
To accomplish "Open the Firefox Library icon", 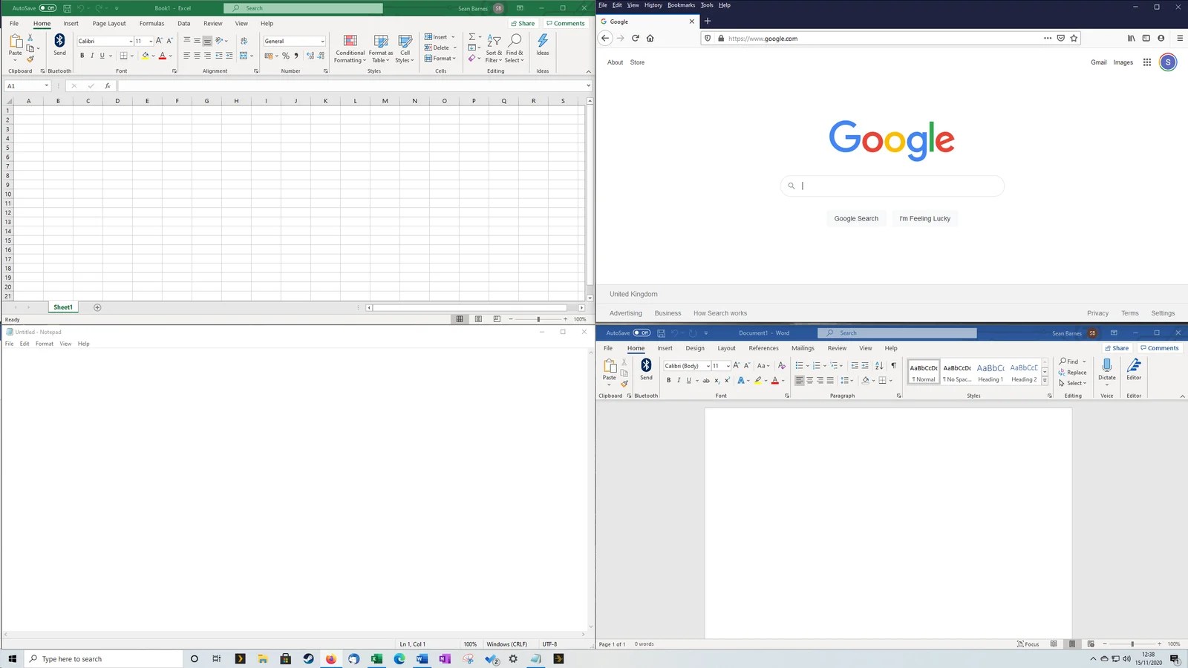I will [1132, 38].
